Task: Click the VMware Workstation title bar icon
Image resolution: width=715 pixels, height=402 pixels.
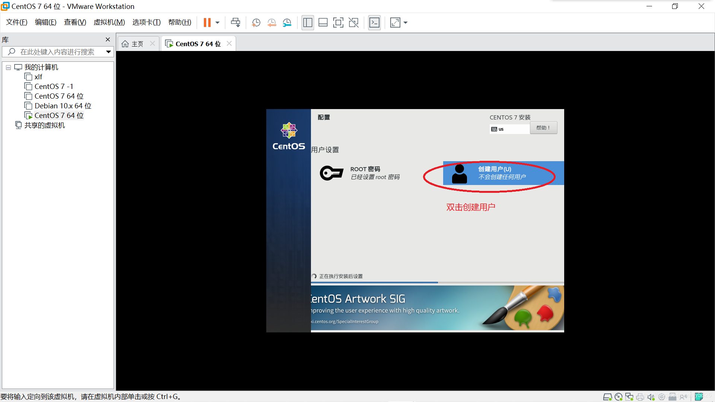Action: tap(5, 6)
